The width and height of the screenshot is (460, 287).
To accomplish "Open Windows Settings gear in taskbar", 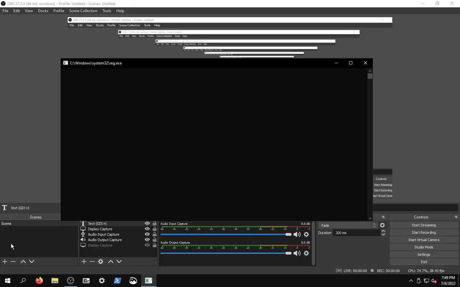I will 102,281.
